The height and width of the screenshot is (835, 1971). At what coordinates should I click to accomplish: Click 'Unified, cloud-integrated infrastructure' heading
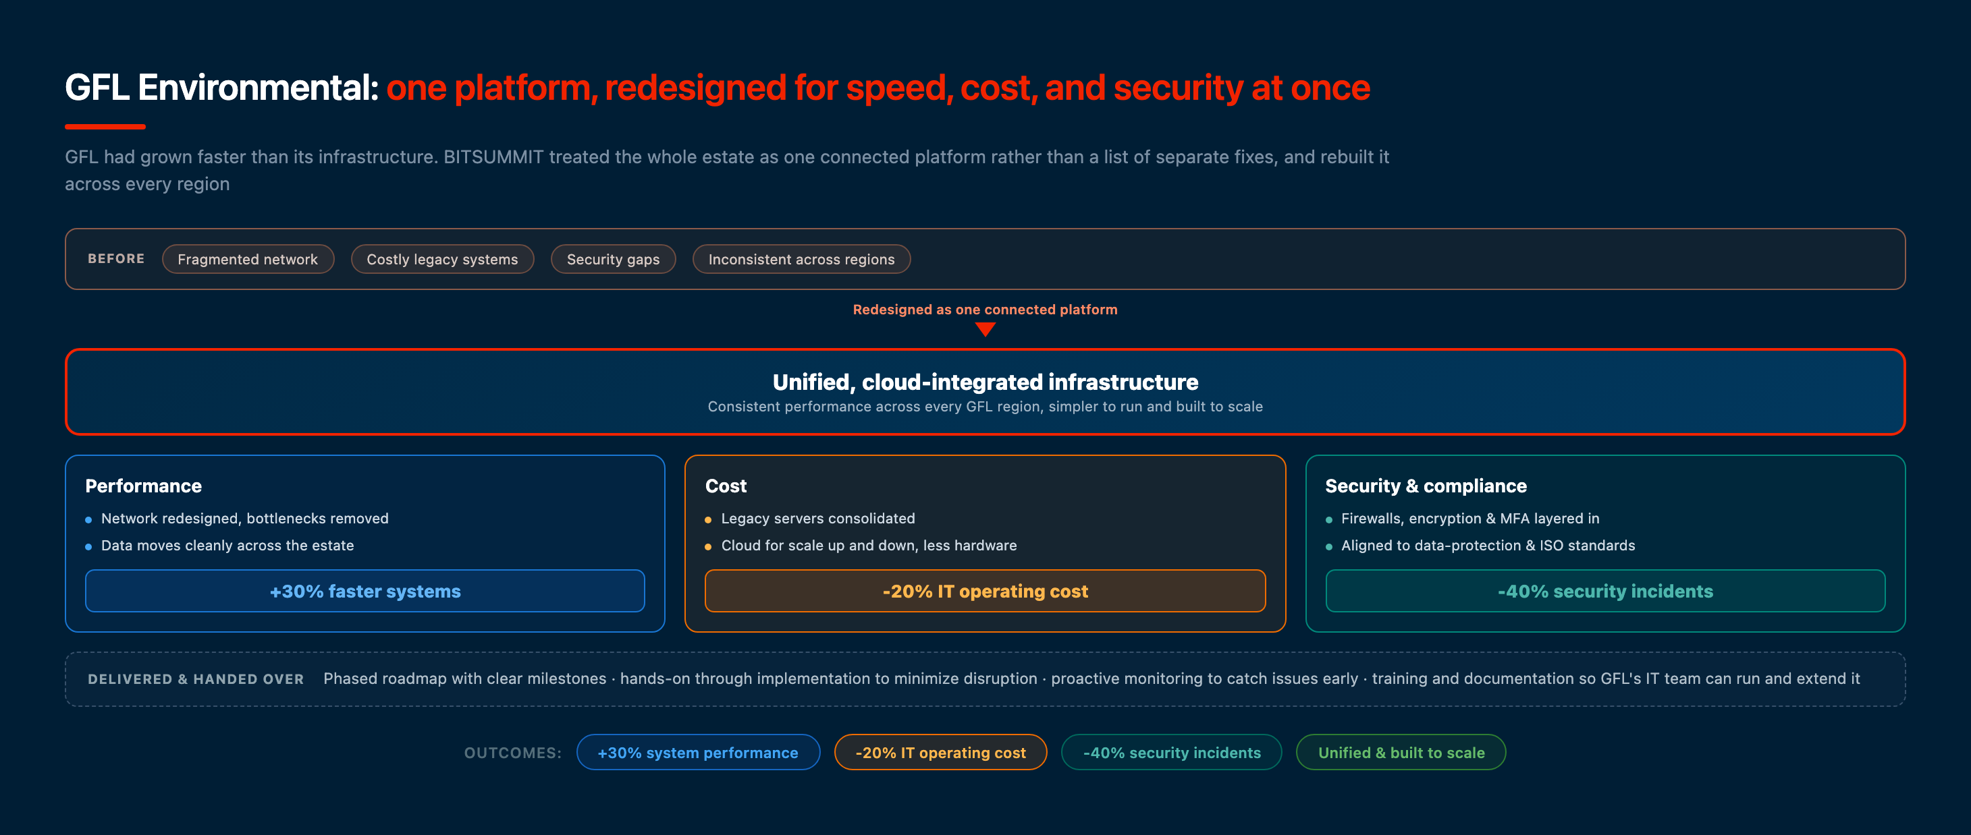tap(986, 382)
